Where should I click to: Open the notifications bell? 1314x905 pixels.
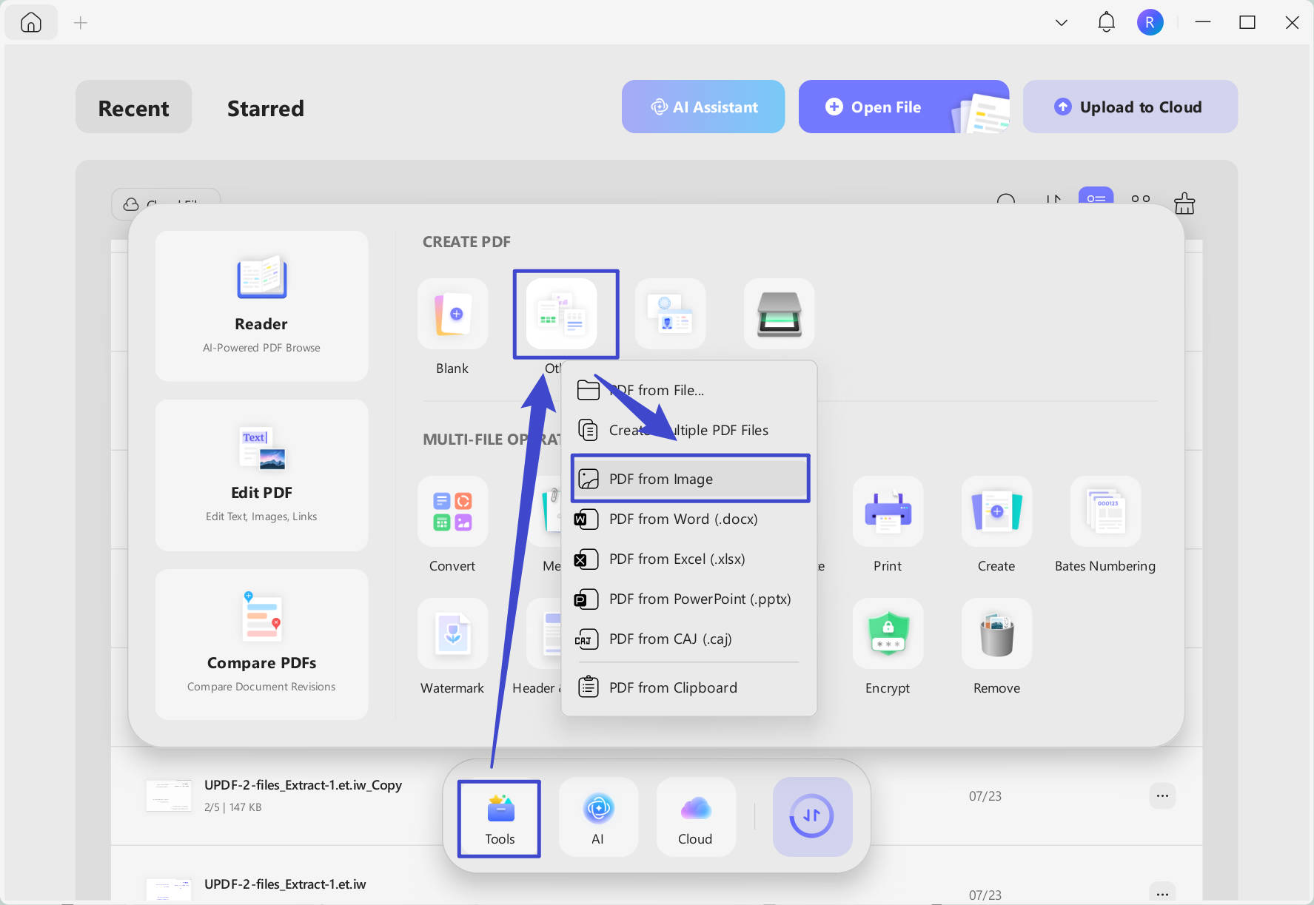1106,22
